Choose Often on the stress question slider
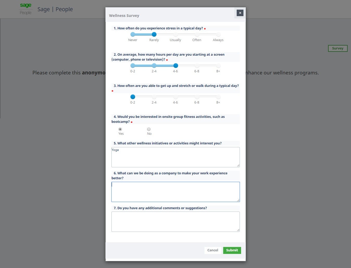 pyautogui.click(x=197, y=35)
